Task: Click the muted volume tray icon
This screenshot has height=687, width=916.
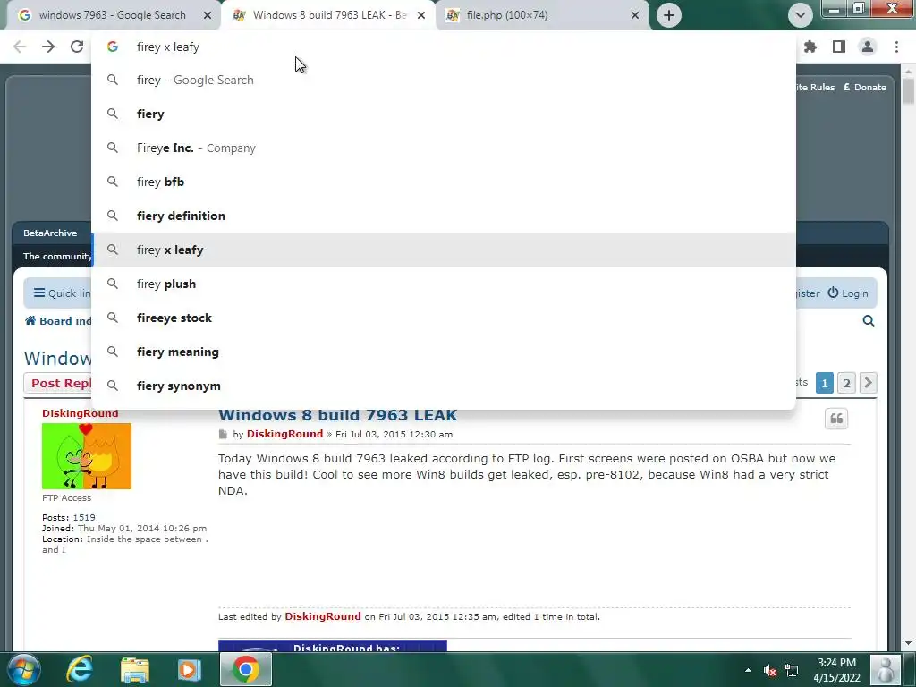Action: pos(770,670)
